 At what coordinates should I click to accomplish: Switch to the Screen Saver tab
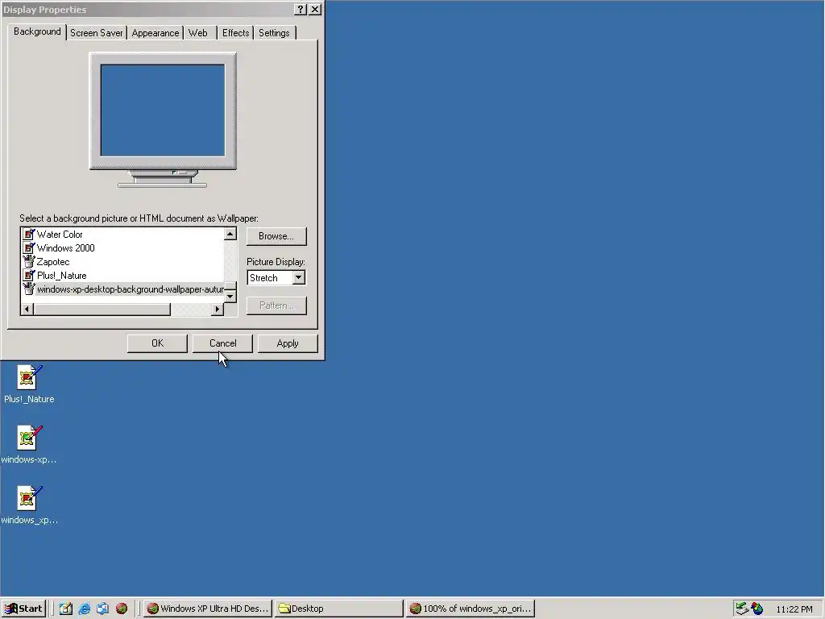pyautogui.click(x=97, y=32)
